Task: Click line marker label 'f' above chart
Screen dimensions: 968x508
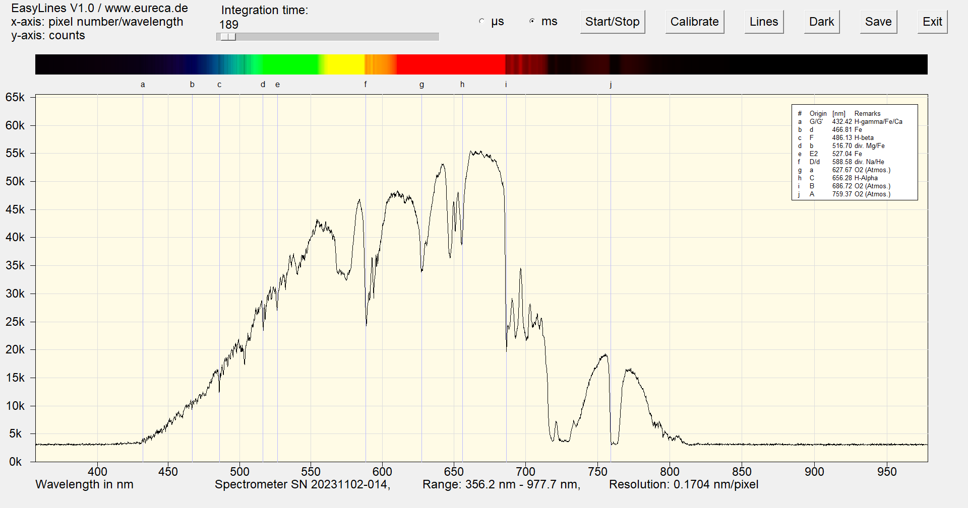Action: pyautogui.click(x=366, y=85)
